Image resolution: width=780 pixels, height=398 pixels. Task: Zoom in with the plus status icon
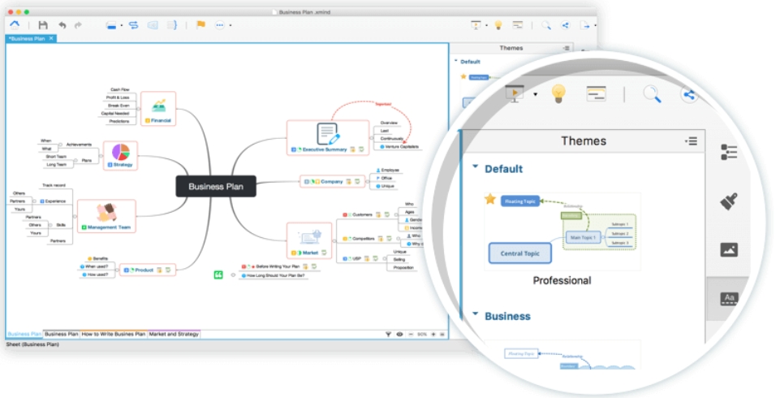[433, 335]
